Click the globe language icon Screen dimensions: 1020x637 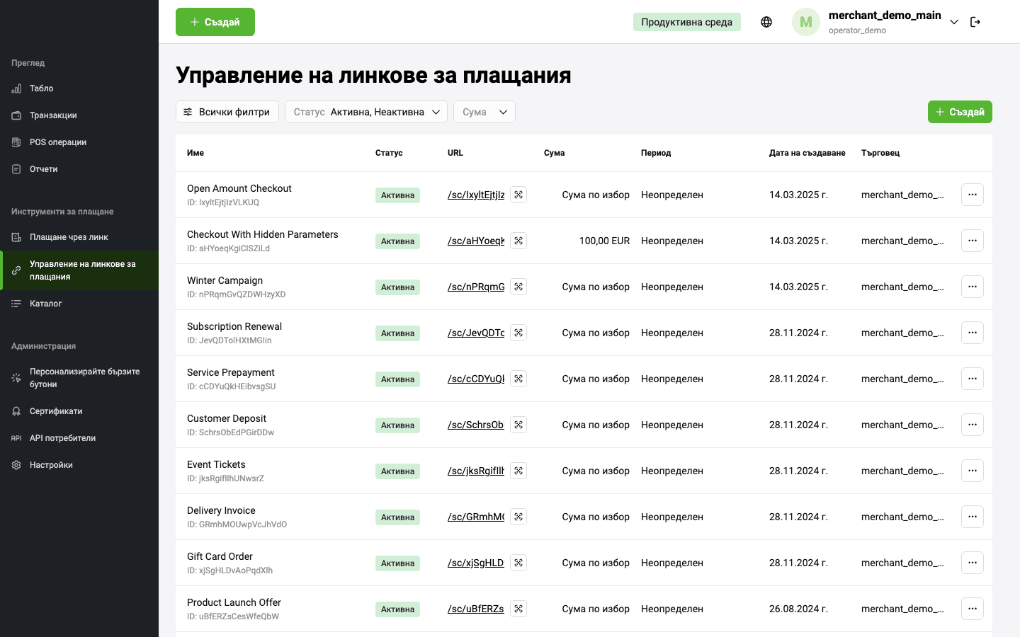[x=766, y=22]
